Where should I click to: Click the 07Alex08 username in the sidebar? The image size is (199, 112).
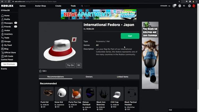[x=5, y=10]
